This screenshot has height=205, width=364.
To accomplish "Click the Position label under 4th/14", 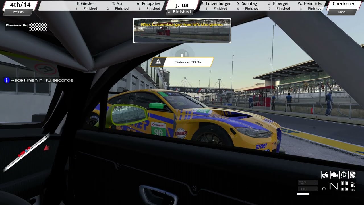I will click(x=18, y=12).
